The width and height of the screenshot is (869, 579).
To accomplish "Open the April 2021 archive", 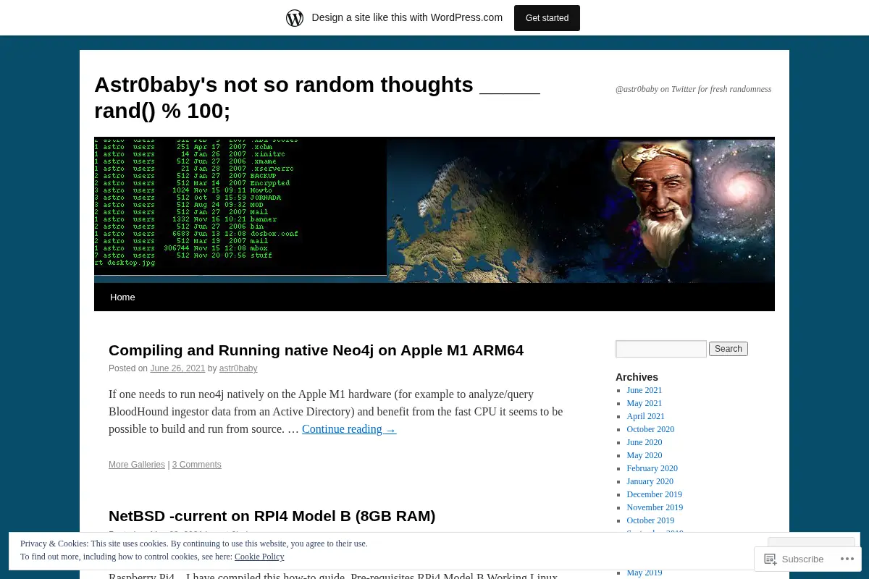I will point(646,416).
